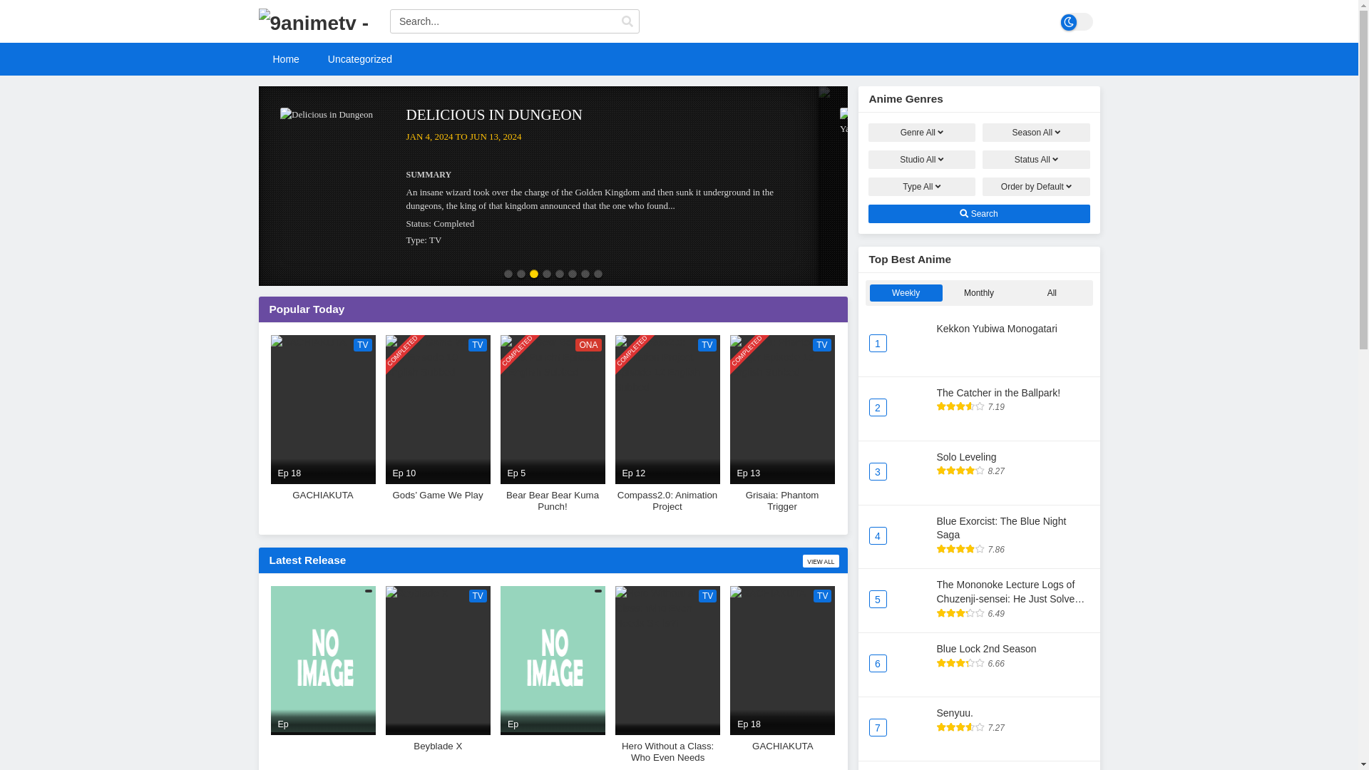Go to Home in navigation bar
This screenshot has width=1369, height=770.
(285, 59)
